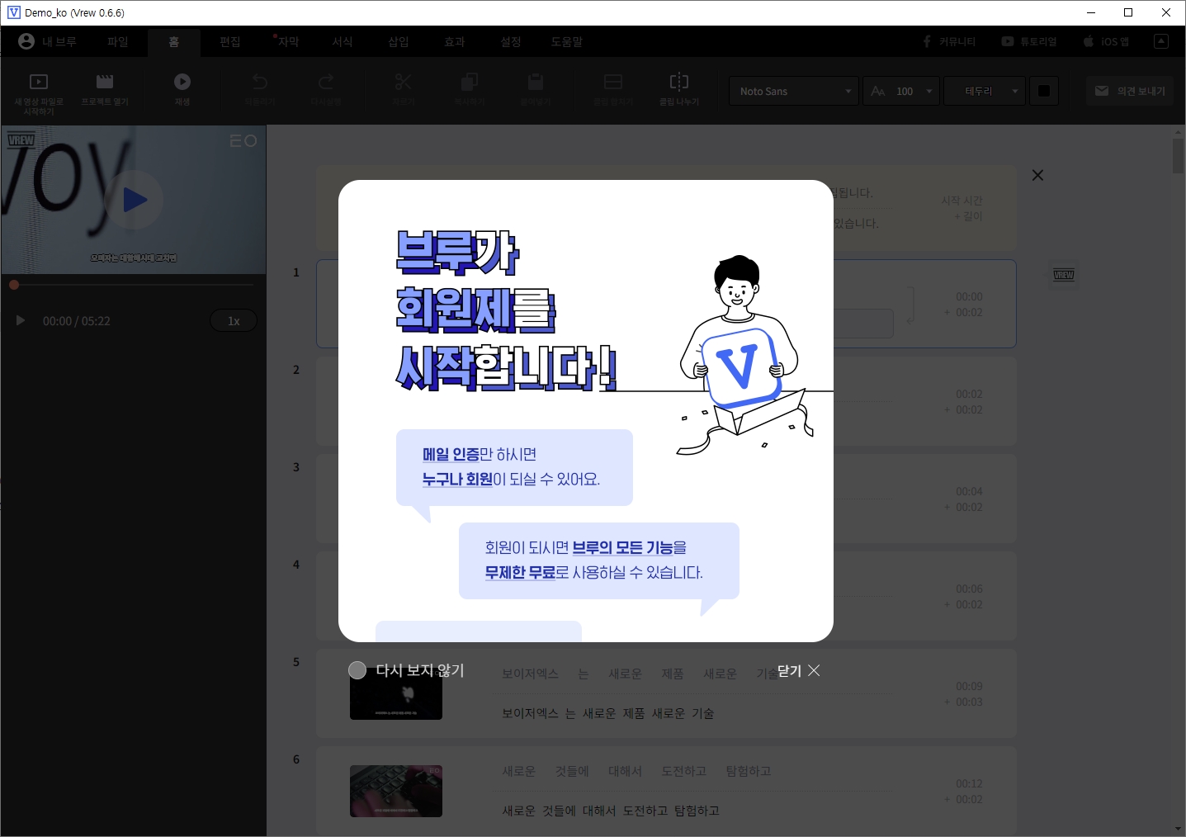Open the 내 브루 account menu

pos(48,41)
